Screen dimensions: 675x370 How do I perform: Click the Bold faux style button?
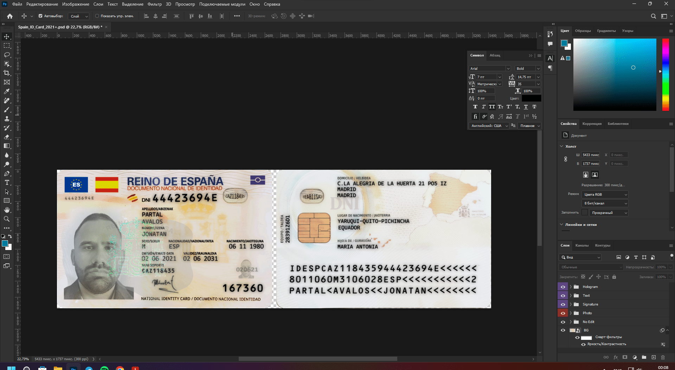(475, 107)
